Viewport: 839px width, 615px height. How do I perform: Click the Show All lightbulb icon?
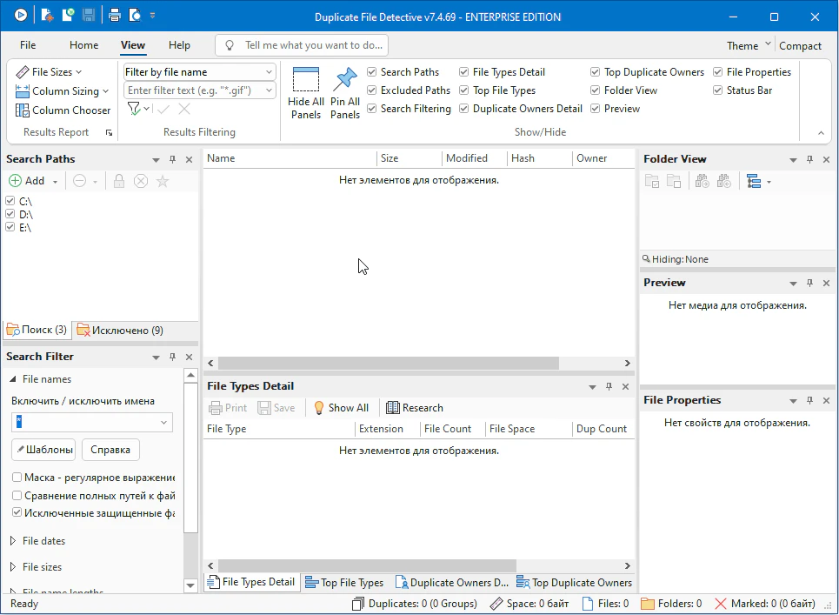[319, 408]
